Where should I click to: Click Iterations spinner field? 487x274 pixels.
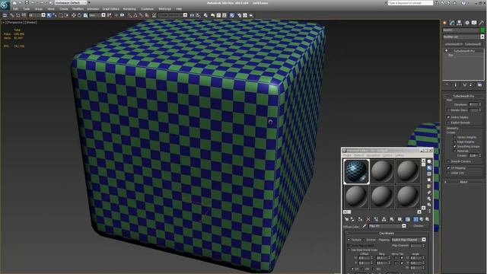(x=474, y=104)
